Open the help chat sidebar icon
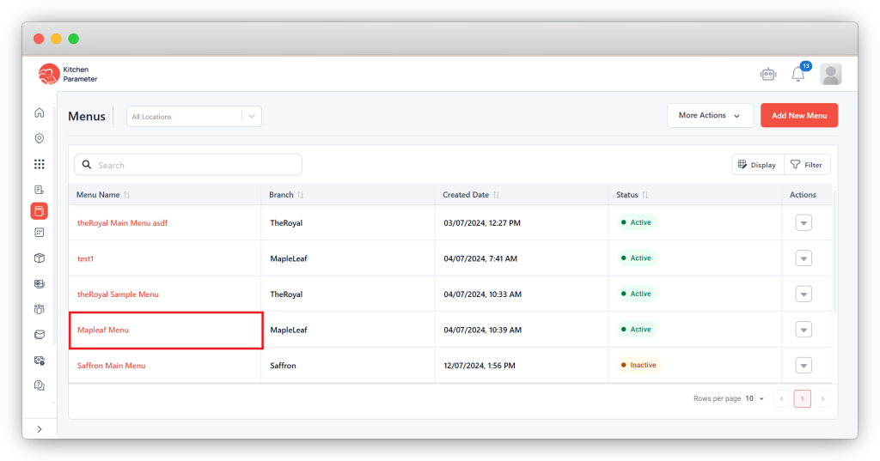The height and width of the screenshot is (461, 880). [x=40, y=385]
